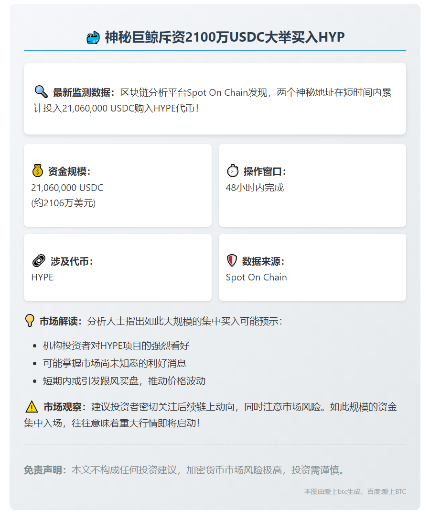Image resolution: width=430 pixels, height=525 pixels.
Task: Click the warning triangle icon beside 市场观察
Action: coord(32,406)
